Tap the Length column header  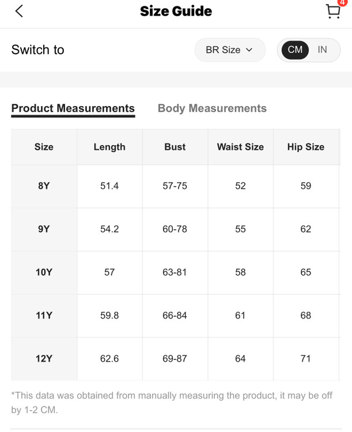click(x=109, y=147)
